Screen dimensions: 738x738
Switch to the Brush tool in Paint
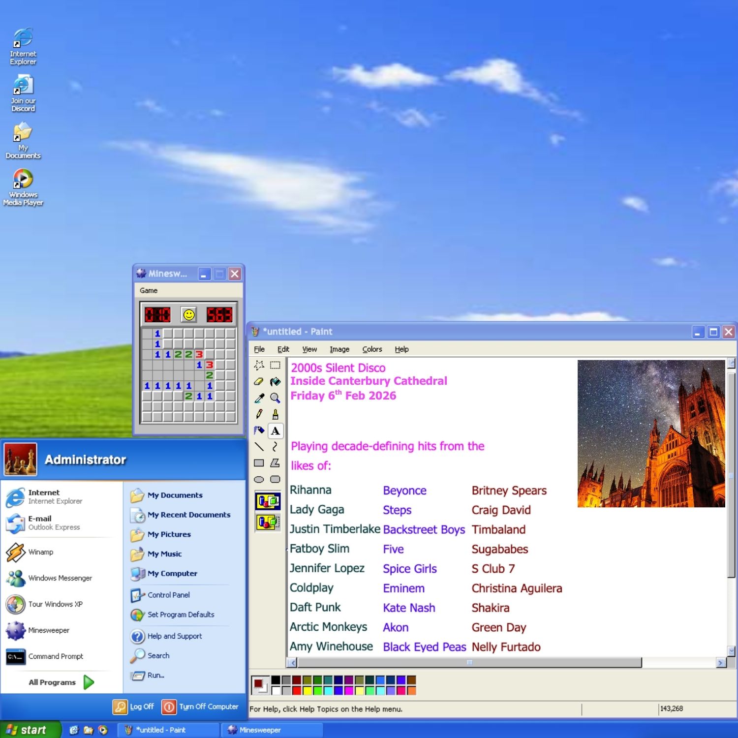(276, 414)
